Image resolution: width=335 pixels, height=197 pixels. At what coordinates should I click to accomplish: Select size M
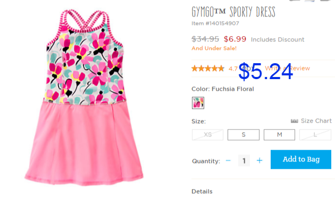coord(280,135)
